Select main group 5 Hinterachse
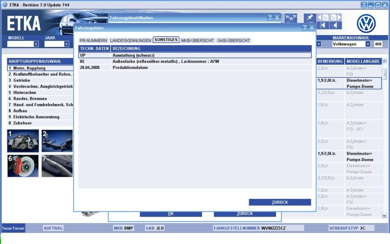This screenshot has height=244, width=390. pyautogui.click(x=40, y=92)
